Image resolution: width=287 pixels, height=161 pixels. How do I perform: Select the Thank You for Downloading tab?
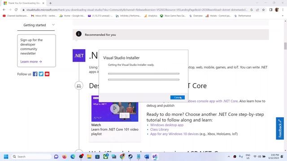tap(24, 3)
